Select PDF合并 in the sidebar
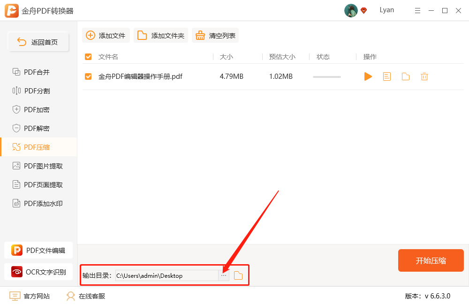The width and height of the screenshot is (469, 305). click(x=38, y=72)
